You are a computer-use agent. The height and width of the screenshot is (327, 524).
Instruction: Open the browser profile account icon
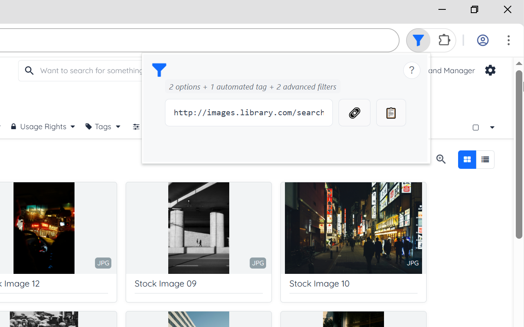483,40
